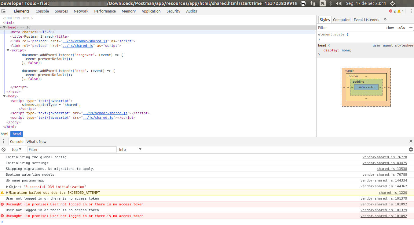Screen dimensions: 414x225
Task: Switch to the Network tab
Action: coord(81,11)
